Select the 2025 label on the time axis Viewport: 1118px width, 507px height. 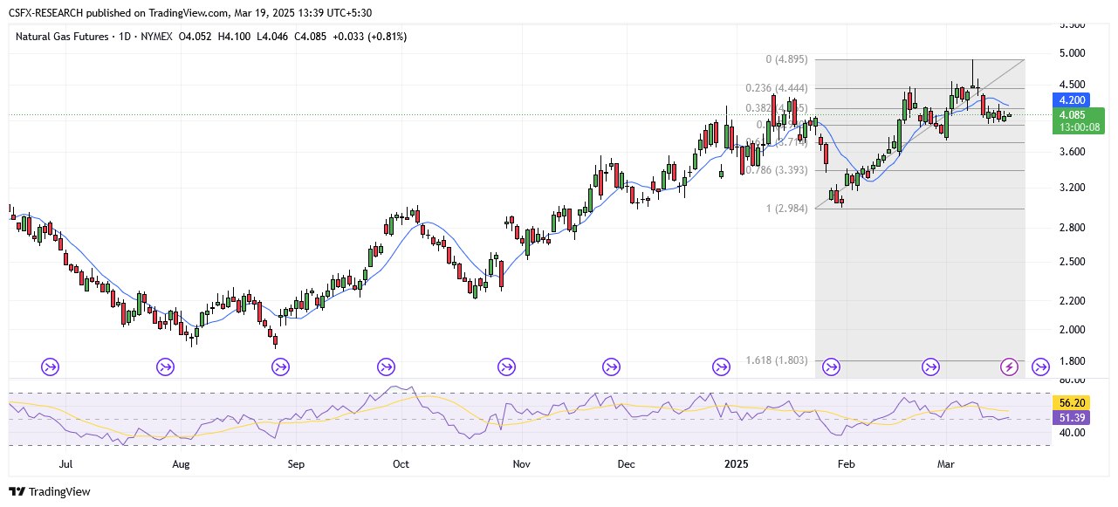[x=737, y=465]
